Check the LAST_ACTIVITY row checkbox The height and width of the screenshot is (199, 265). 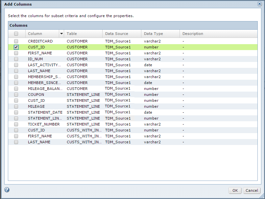point(16,65)
